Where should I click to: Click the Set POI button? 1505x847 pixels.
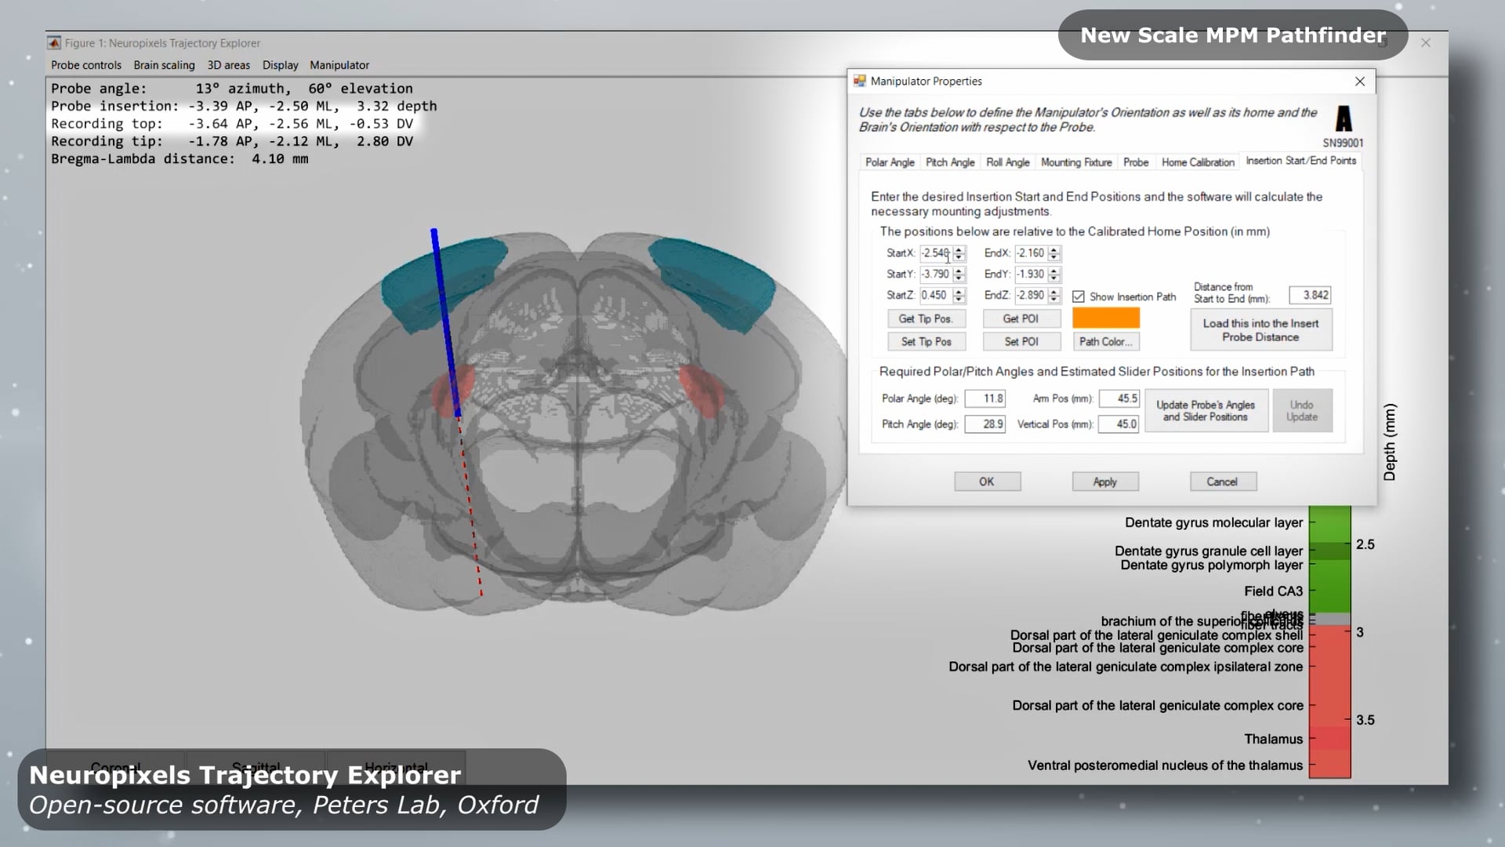1021,341
